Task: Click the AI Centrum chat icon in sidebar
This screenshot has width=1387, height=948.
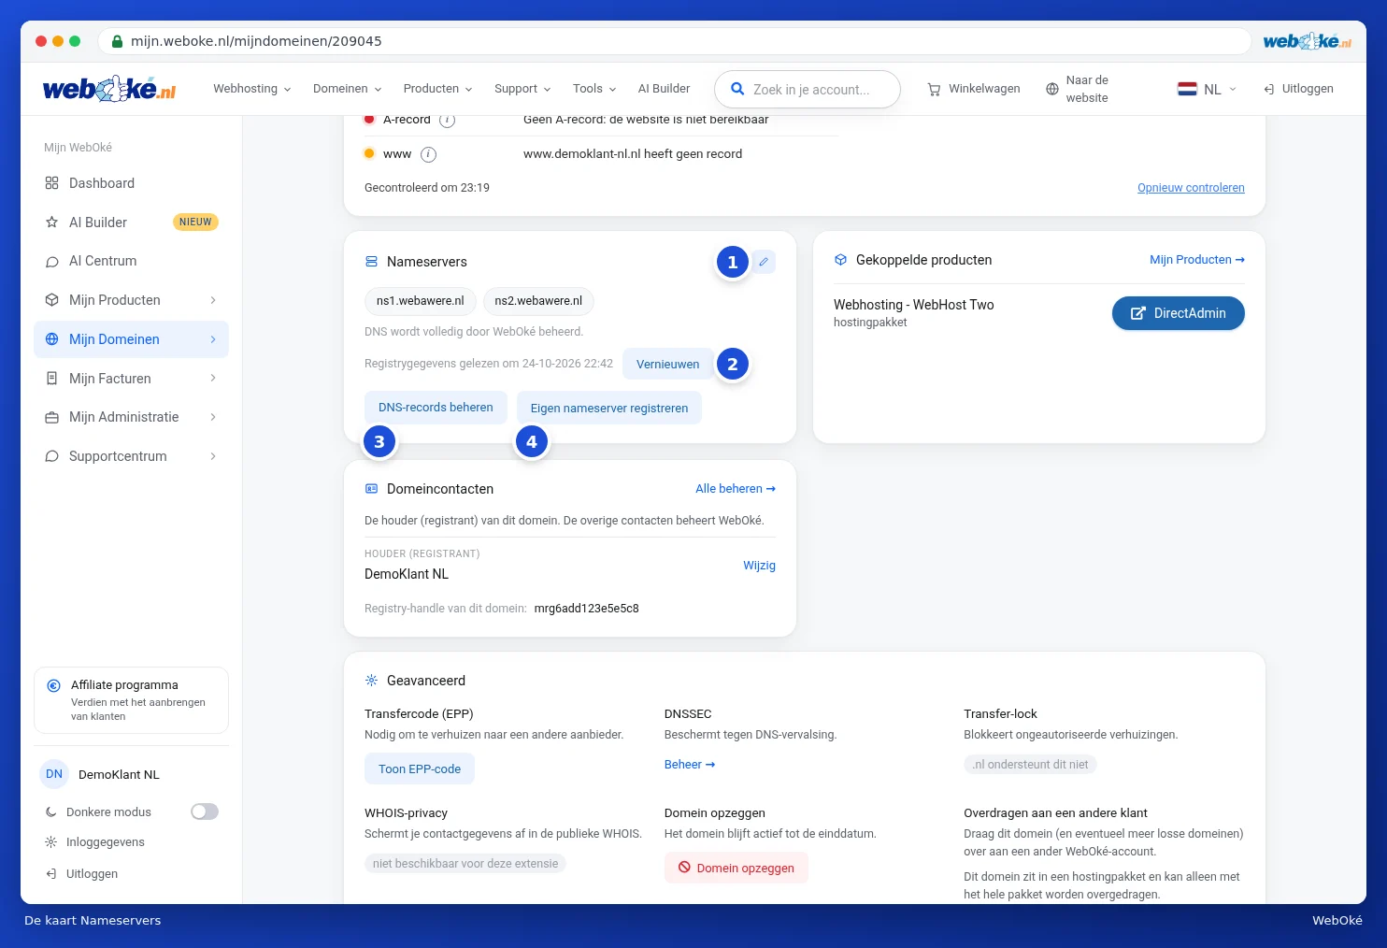Action: click(51, 262)
